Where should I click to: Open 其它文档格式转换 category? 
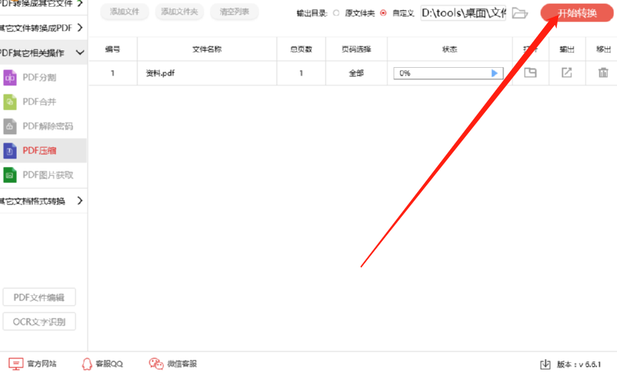43,201
